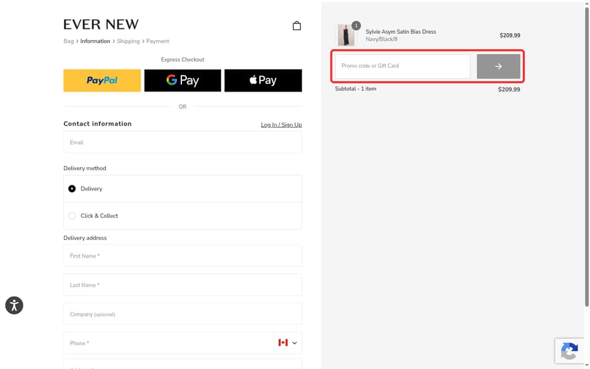
Task: Focus the First Name field
Action: [x=183, y=256]
